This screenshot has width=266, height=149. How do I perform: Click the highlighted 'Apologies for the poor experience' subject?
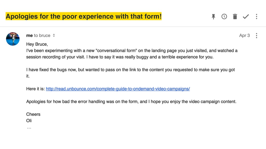point(84,16)
